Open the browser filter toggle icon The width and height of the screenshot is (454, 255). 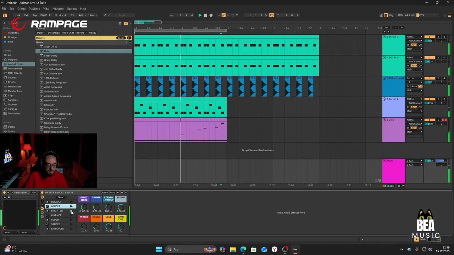pos(126,23)
